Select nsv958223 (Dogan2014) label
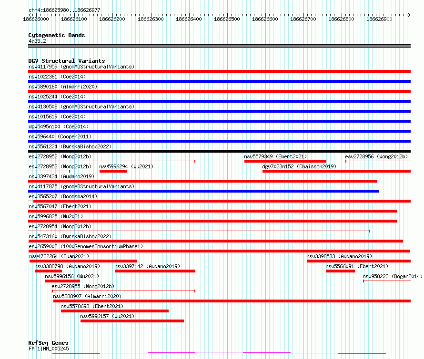The image size is (424, 359). (x=393, y=276)
